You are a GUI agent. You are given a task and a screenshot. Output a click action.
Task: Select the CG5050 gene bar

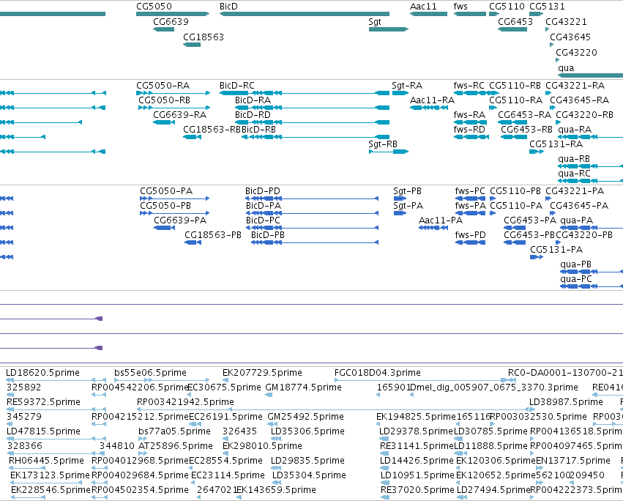(173, 14)
